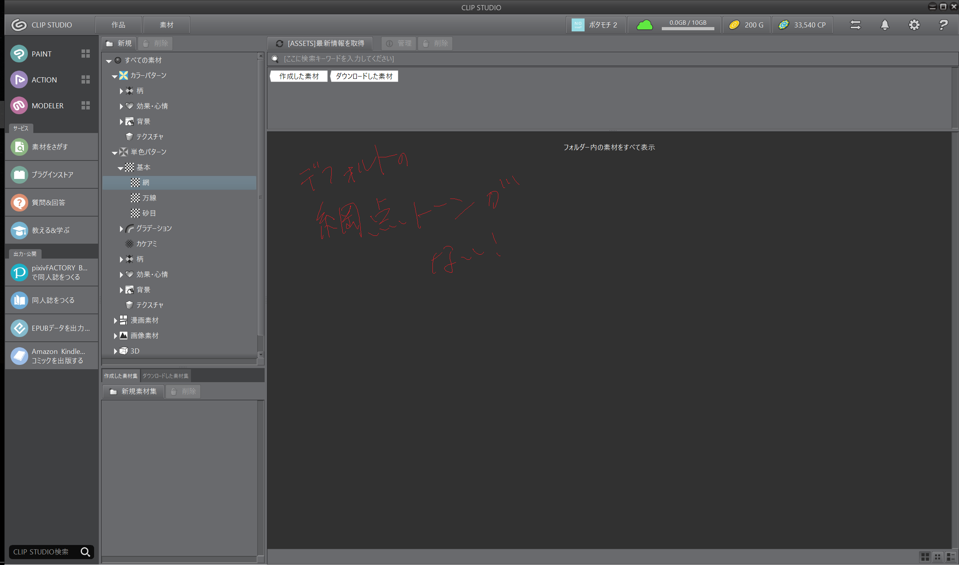Viewport: 959px width, 565px height.
Task: Click the 新規素材集 button
Action: point(133,392)
